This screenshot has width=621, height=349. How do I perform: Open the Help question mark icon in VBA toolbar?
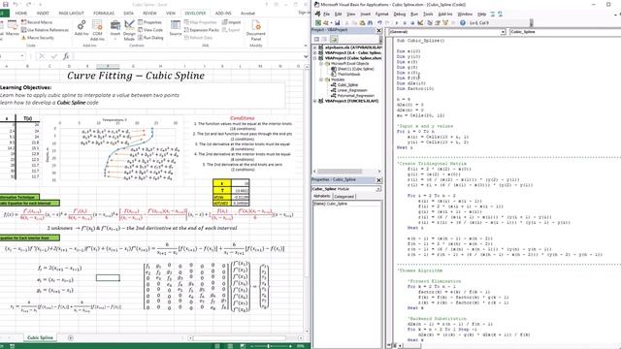point(462,23)
